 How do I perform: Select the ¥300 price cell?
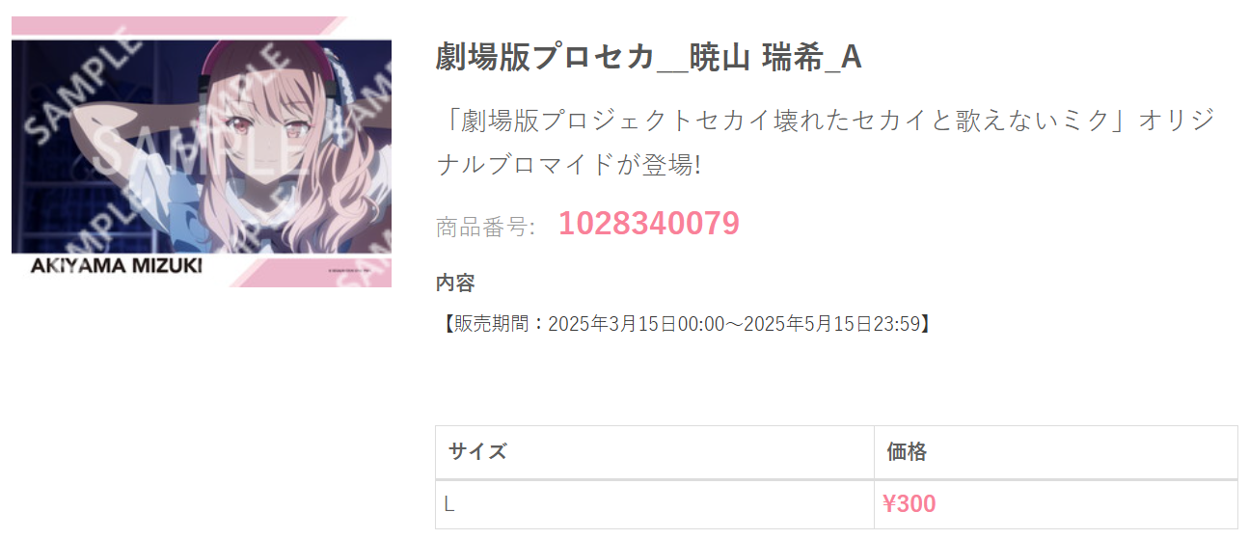pos(1055,504)
